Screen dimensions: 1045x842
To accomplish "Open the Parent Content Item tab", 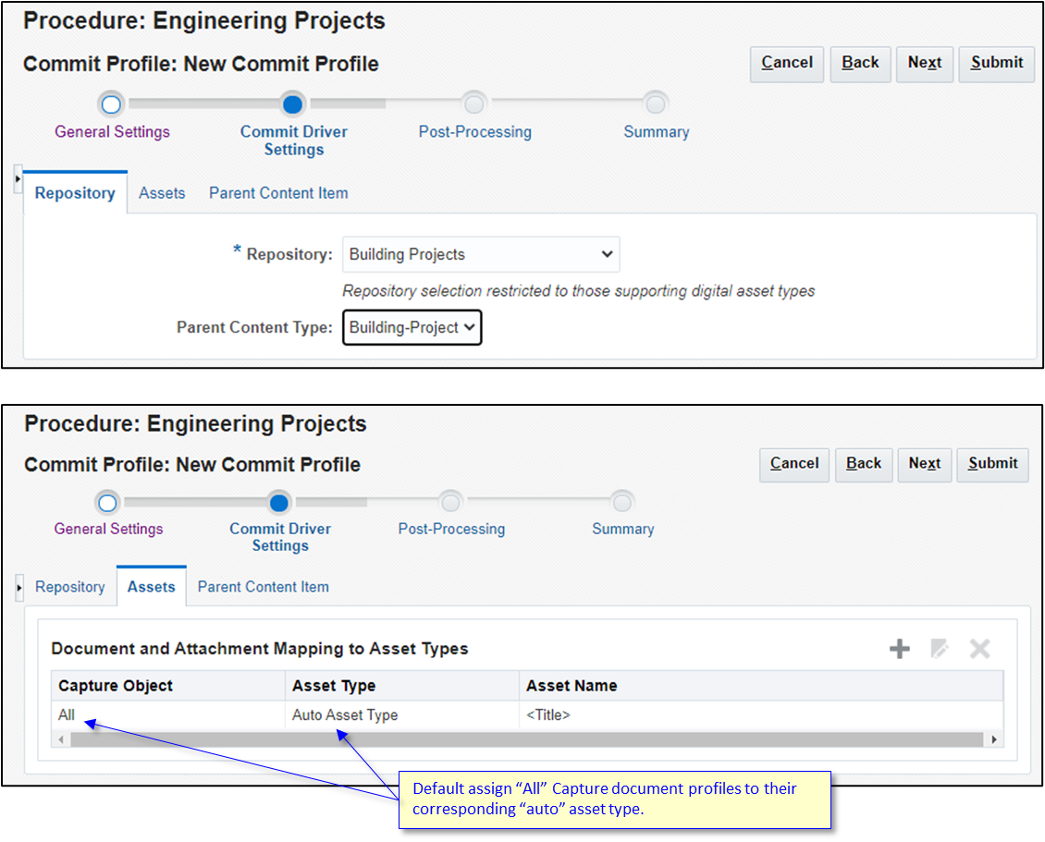I will 278,192.
